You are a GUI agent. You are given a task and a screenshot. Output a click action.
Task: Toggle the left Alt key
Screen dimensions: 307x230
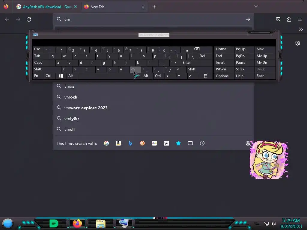pyautogui.click(x=72, y=76)
